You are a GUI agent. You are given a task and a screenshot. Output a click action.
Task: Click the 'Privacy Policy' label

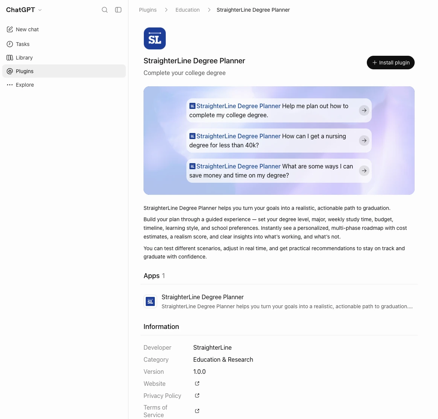click(162, 396)
